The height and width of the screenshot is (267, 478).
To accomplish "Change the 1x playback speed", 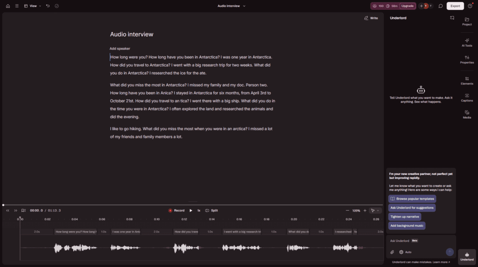I will (x=199, y=211).
